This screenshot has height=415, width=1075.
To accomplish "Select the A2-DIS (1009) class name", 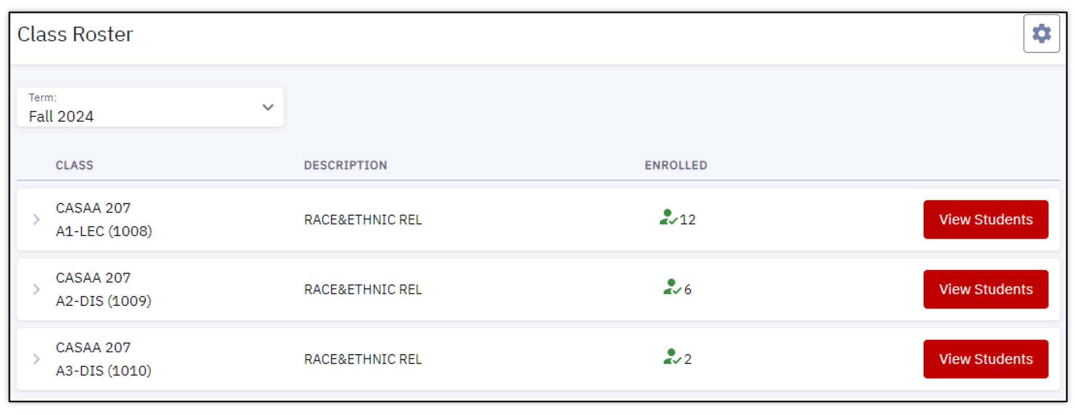I will pos(104,289).
